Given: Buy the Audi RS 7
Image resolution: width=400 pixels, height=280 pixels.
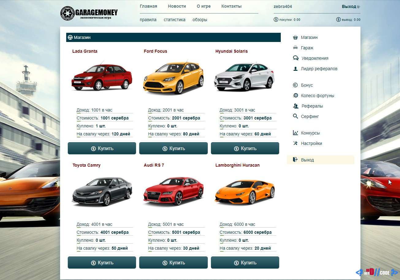Looking at the screenshot, I should tap(173, 263).
